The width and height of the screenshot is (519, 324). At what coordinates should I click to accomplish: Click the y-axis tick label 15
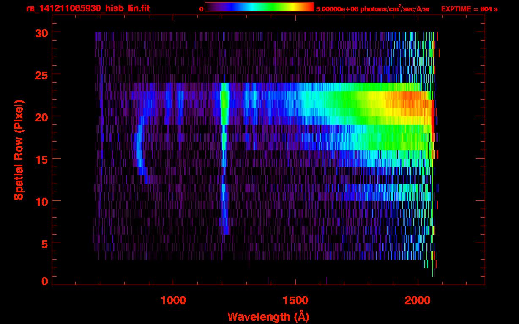coord(42,159)
